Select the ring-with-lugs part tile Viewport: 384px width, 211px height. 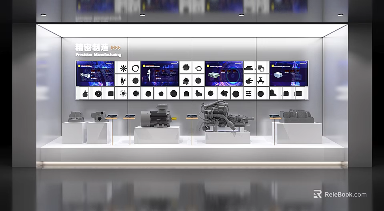(x=134, y=67)
